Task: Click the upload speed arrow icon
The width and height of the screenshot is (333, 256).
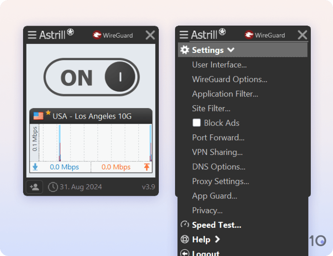Action: coord(147,167)
